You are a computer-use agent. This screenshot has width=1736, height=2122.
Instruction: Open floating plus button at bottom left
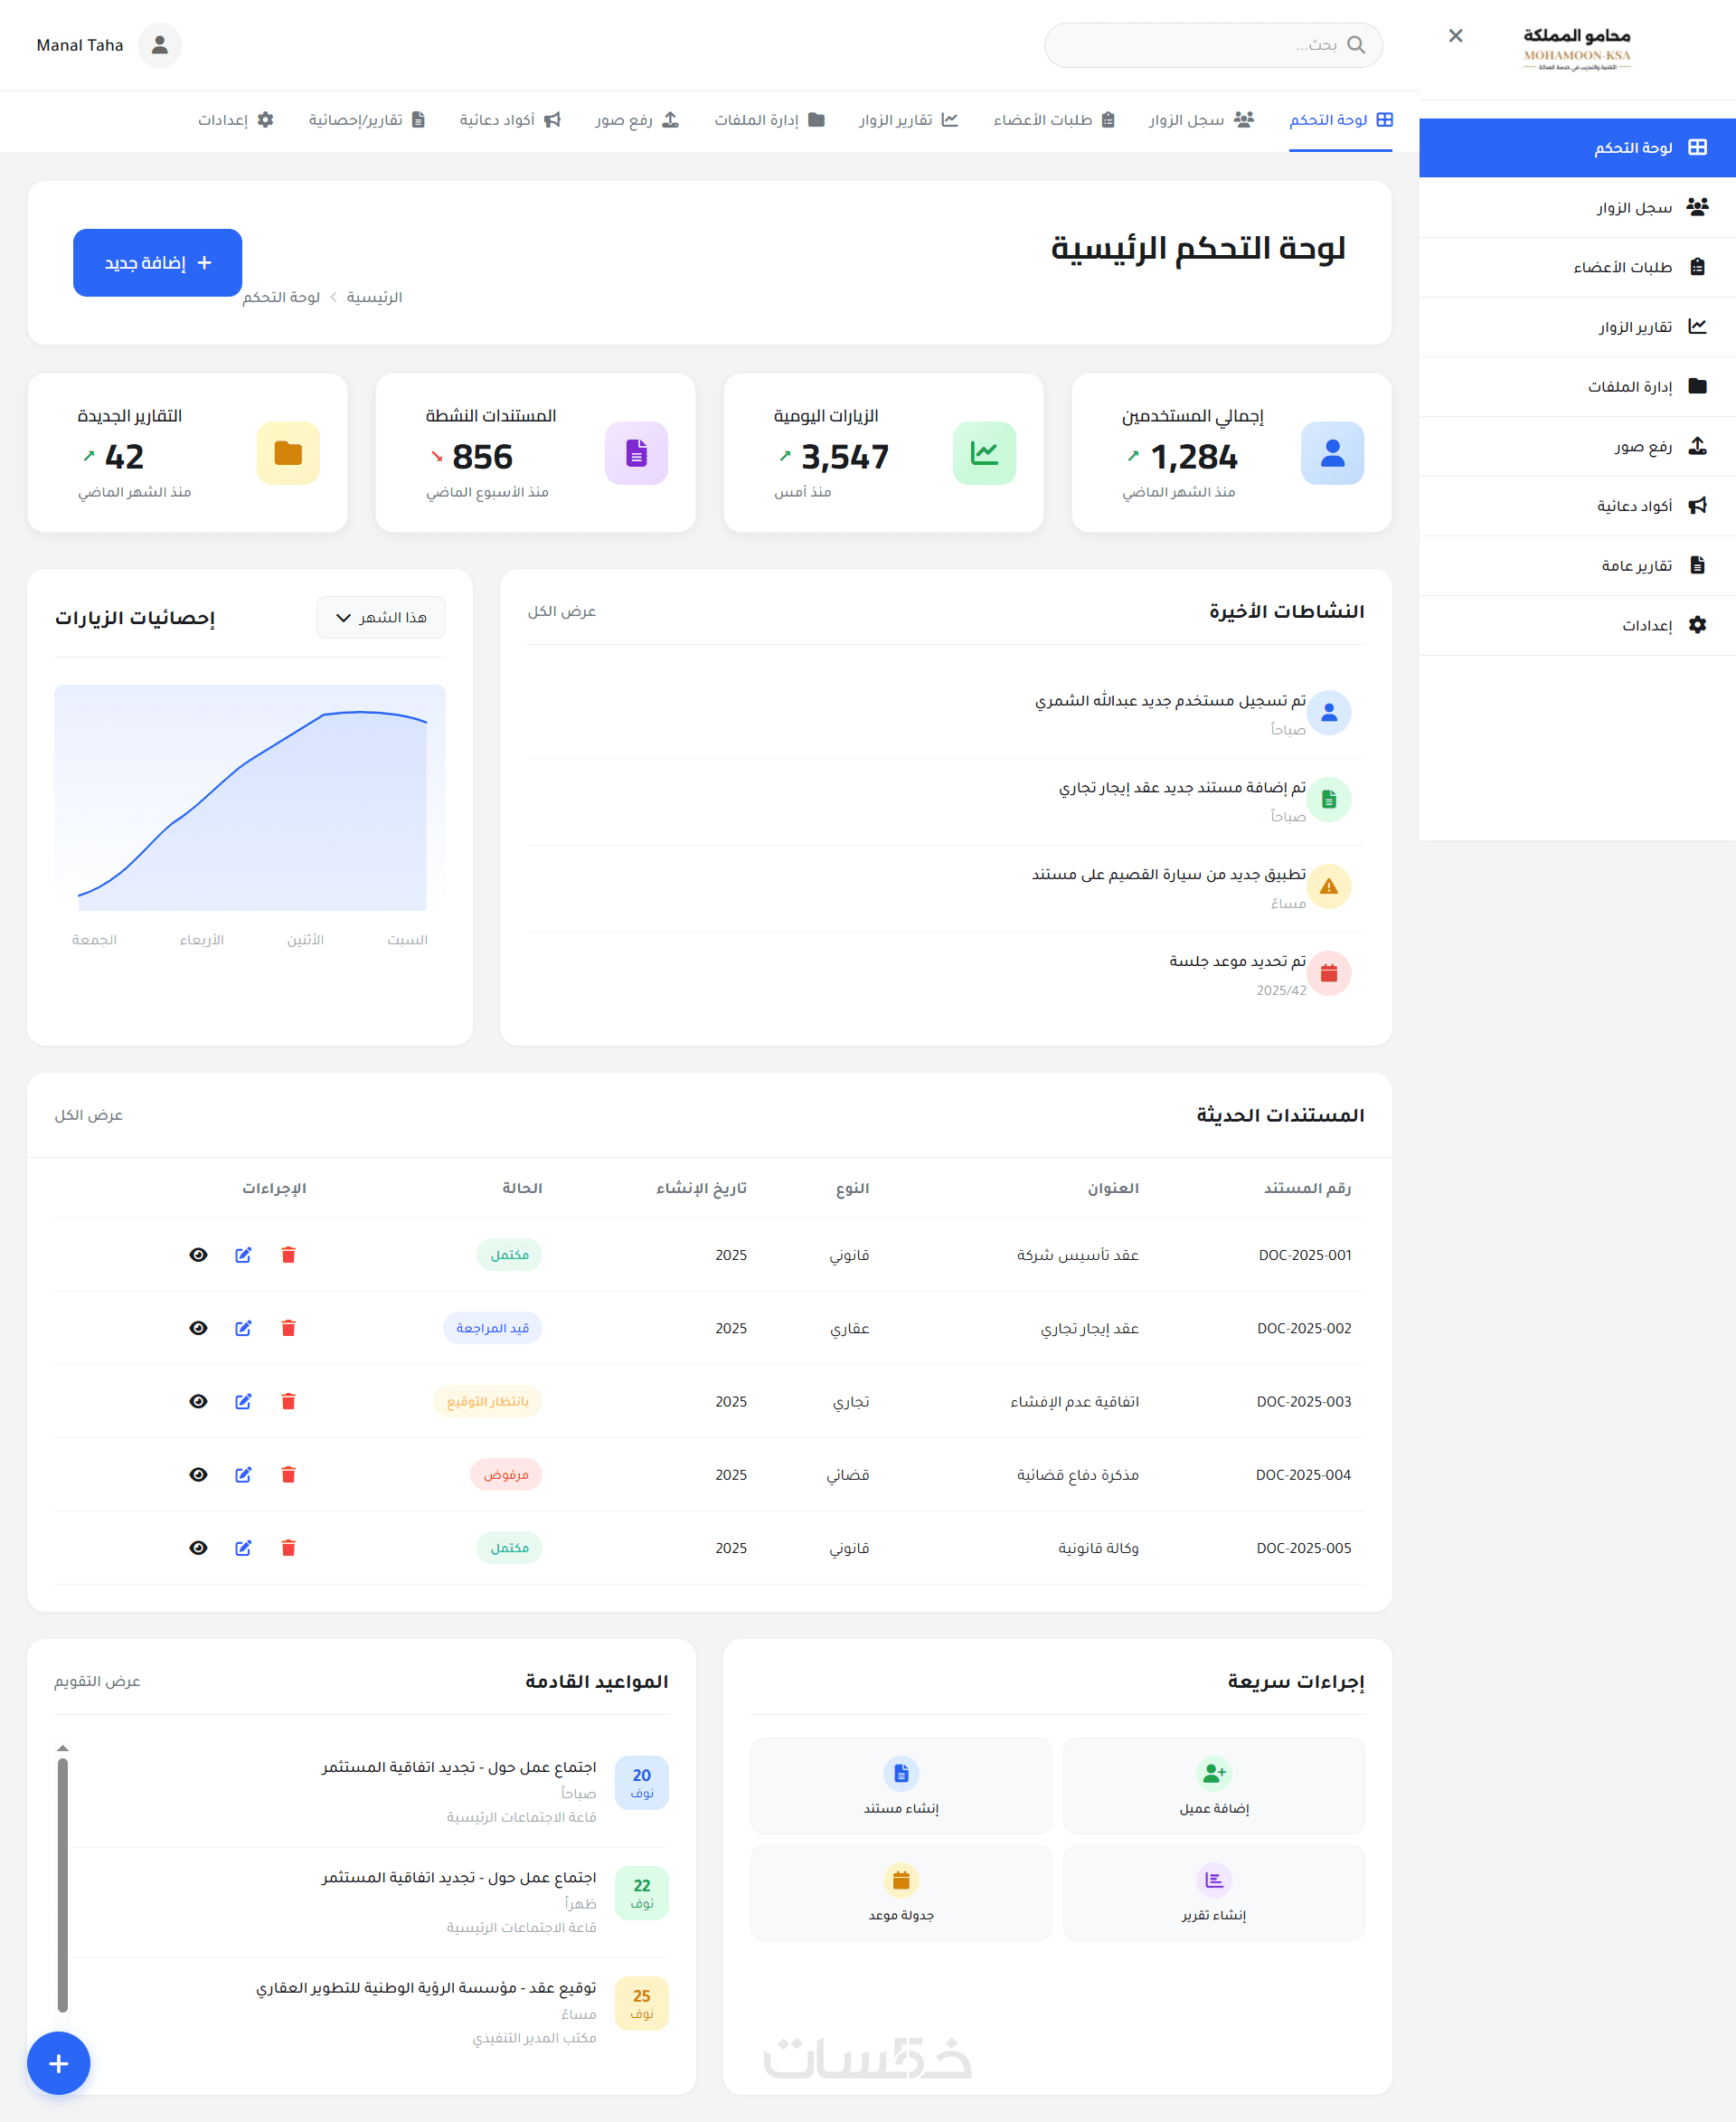[x=58, y=2063]
